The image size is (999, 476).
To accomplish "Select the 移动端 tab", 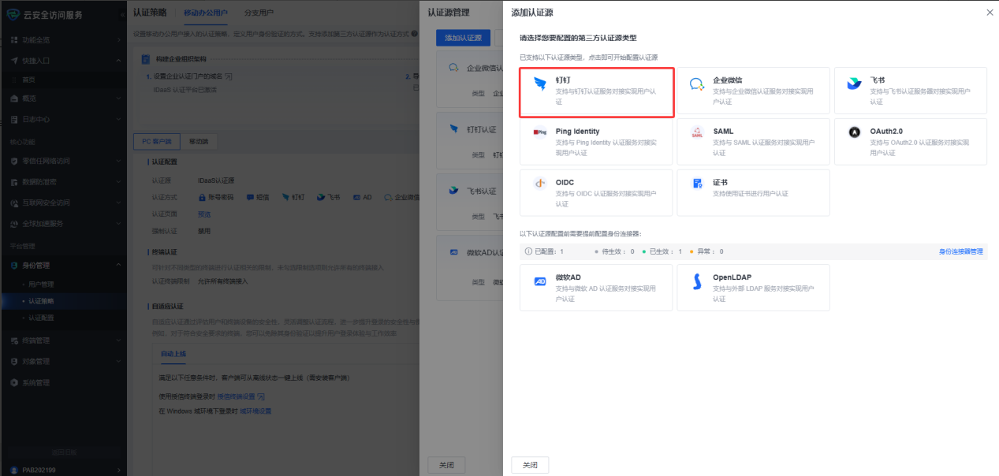I will pyautogui.click(x=199, y=141).
